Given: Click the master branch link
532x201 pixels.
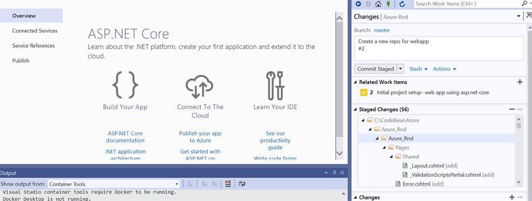Looking at the screenshot, I should click(x=382, y=31).
